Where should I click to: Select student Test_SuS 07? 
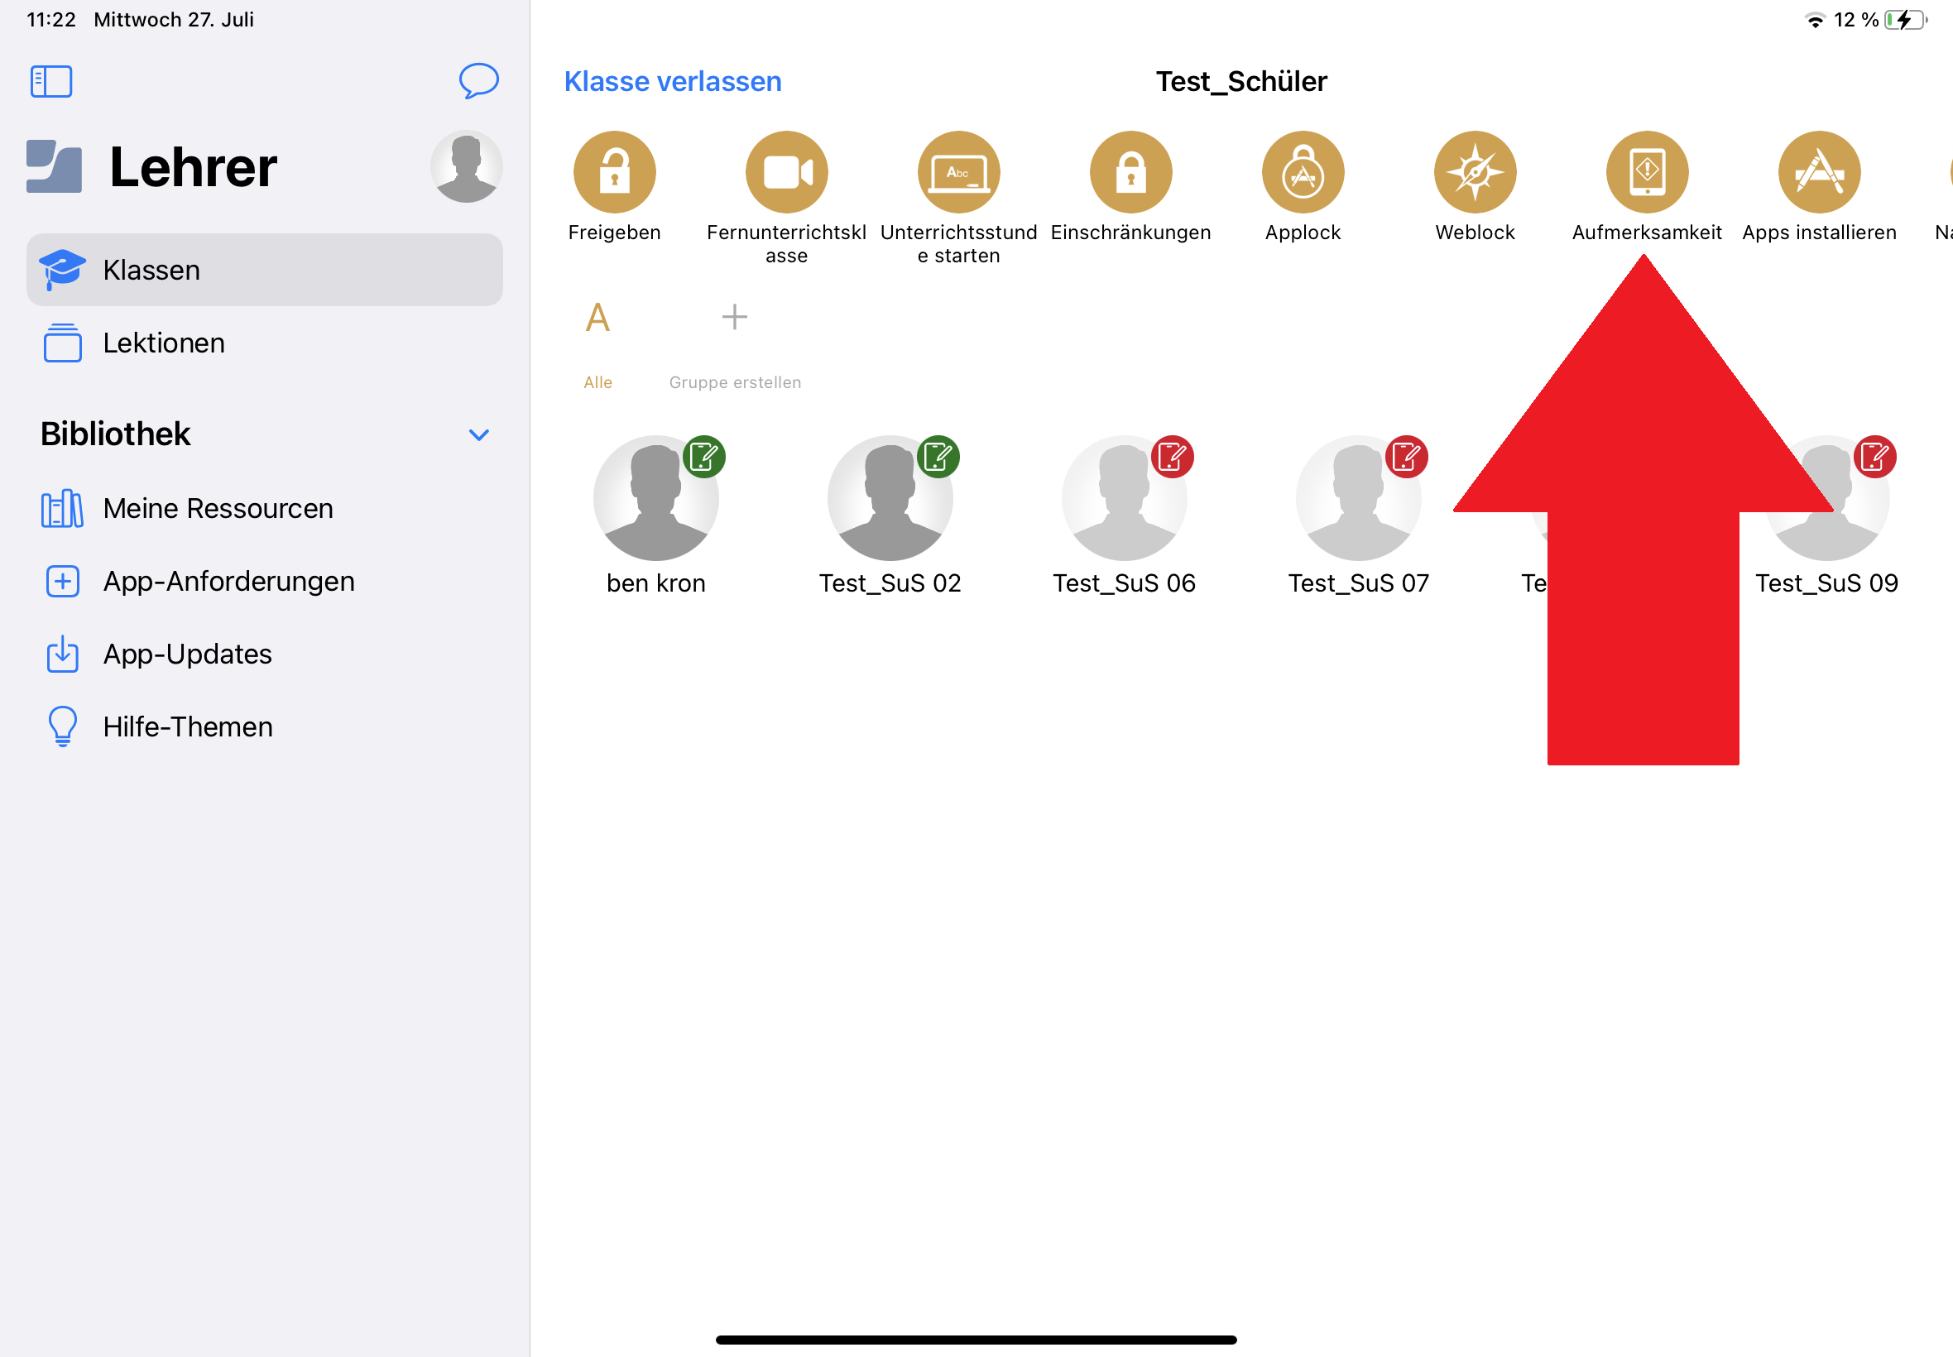[1358, 515]
